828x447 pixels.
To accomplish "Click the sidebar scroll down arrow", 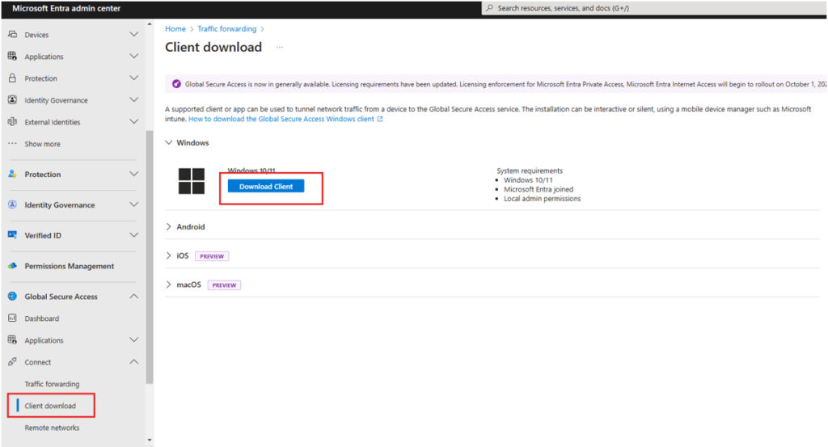I will point(150,440).
